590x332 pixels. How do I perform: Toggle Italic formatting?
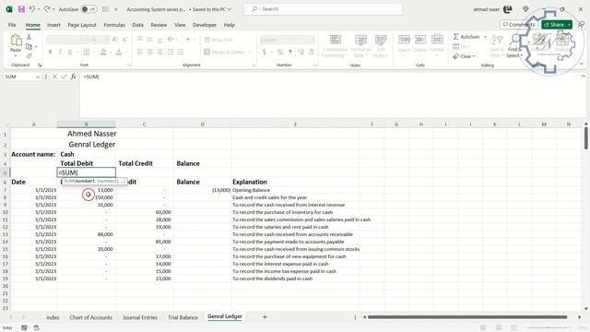click(60, 52)
